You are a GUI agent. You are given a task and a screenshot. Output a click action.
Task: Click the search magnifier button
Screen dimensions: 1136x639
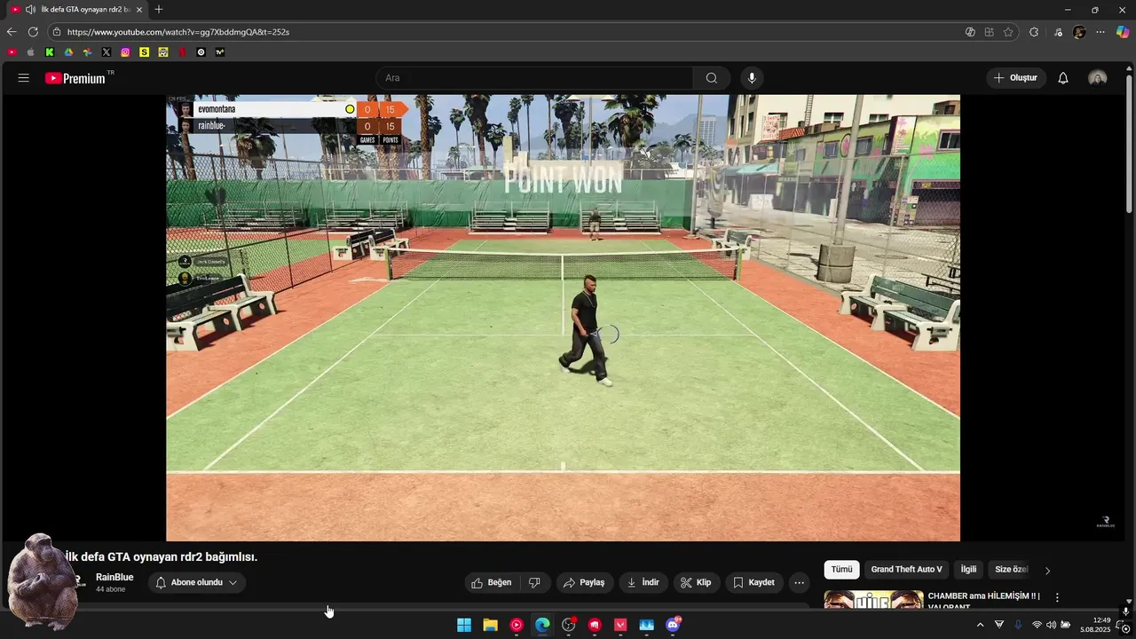[712, 78]
